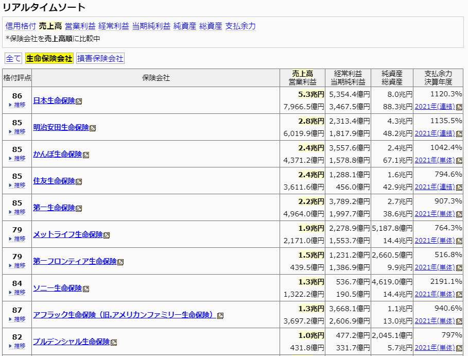Click the 格付評点 column header
Image resolution: width=468 pixels, height=356 pixels.
[17, 78]
